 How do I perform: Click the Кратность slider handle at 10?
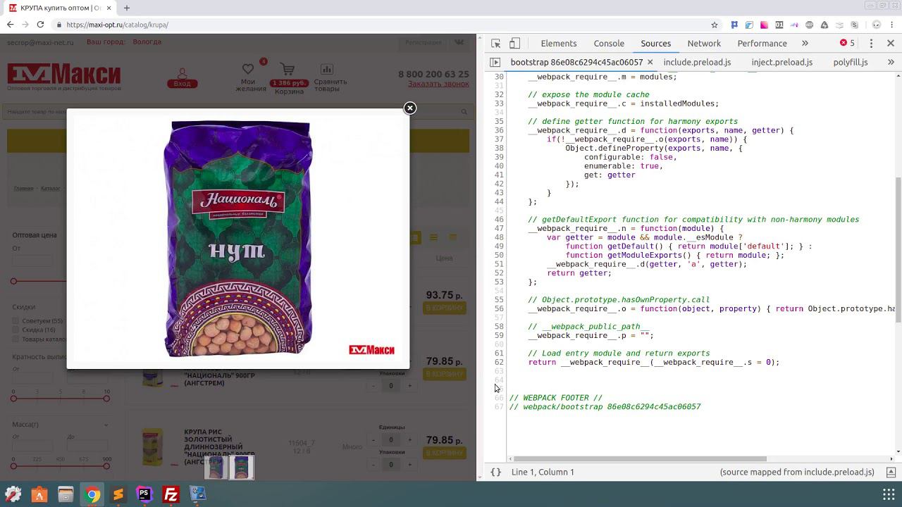pyautogui.click(x=106, y=399)
